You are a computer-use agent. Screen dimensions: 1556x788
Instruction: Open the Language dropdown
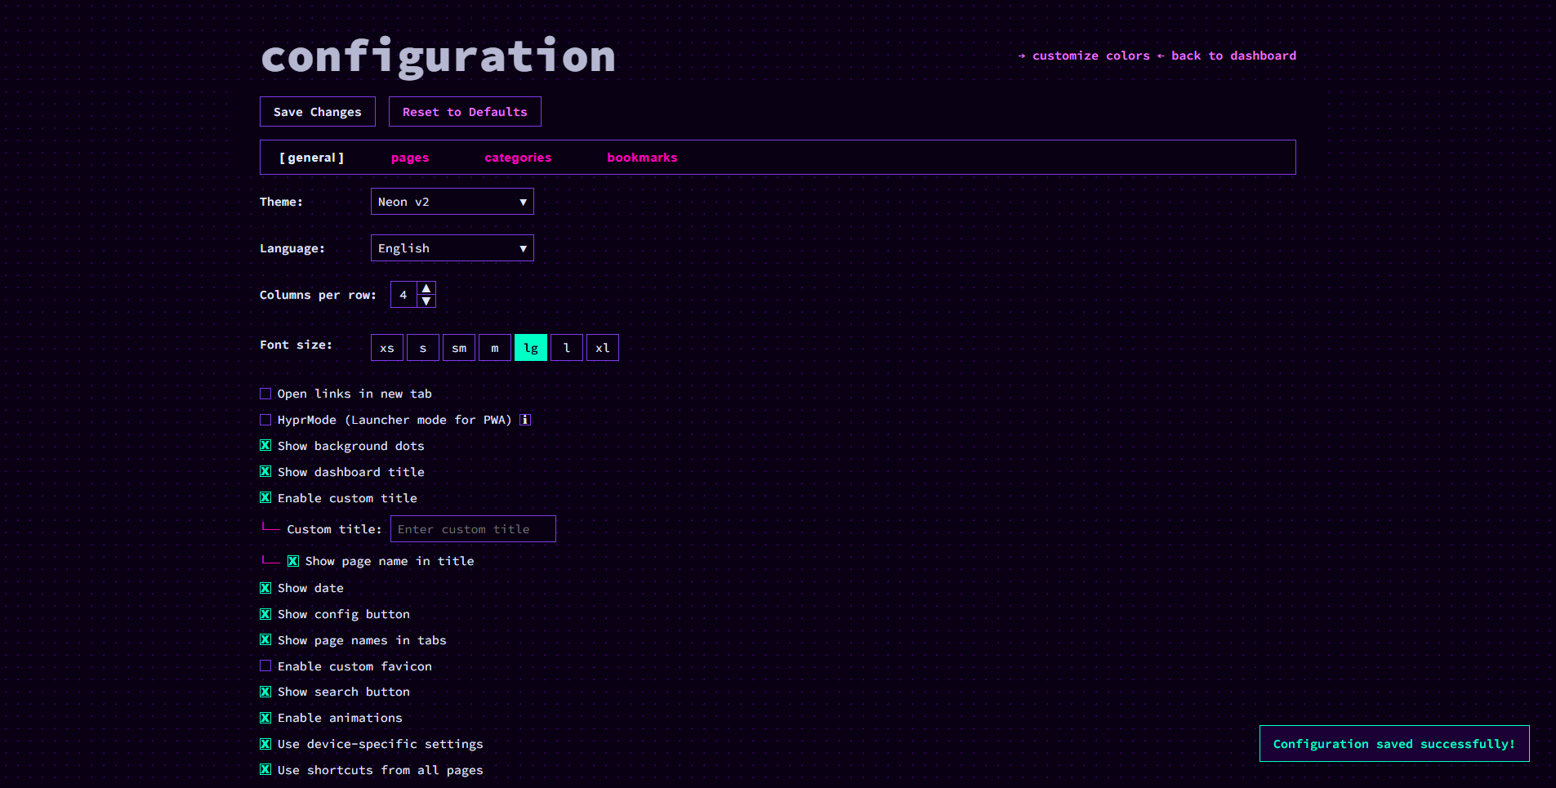point(452,248)
